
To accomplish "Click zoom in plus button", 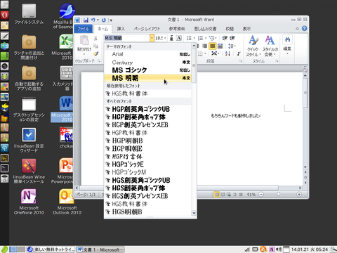I will click(299, 195).
